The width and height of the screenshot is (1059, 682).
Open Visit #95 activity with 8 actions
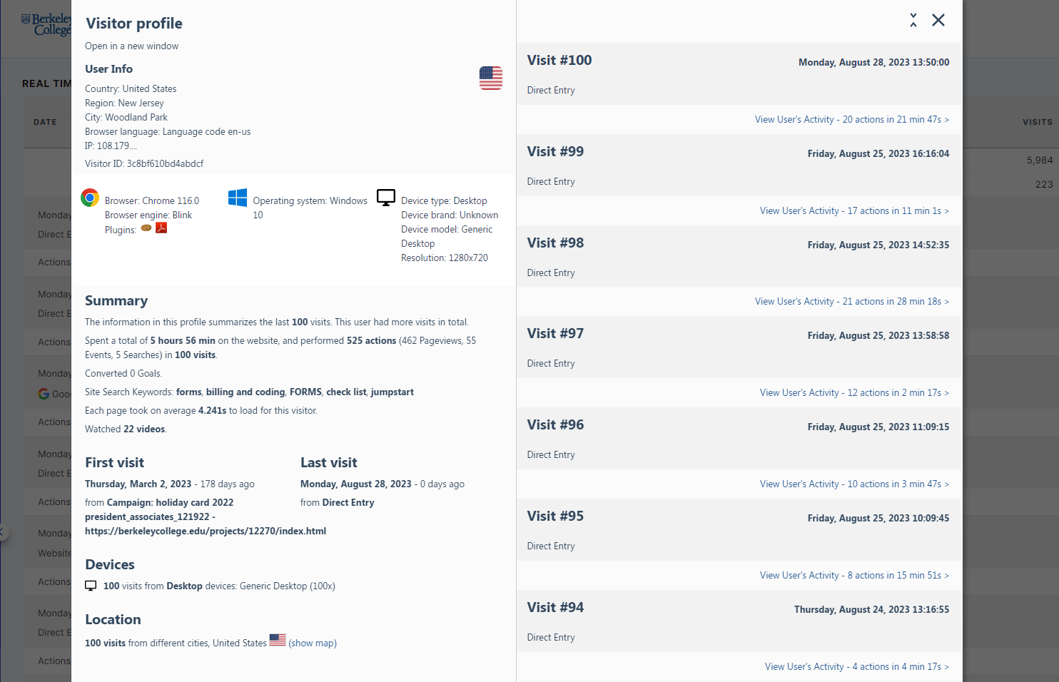(x=854, y=576)
